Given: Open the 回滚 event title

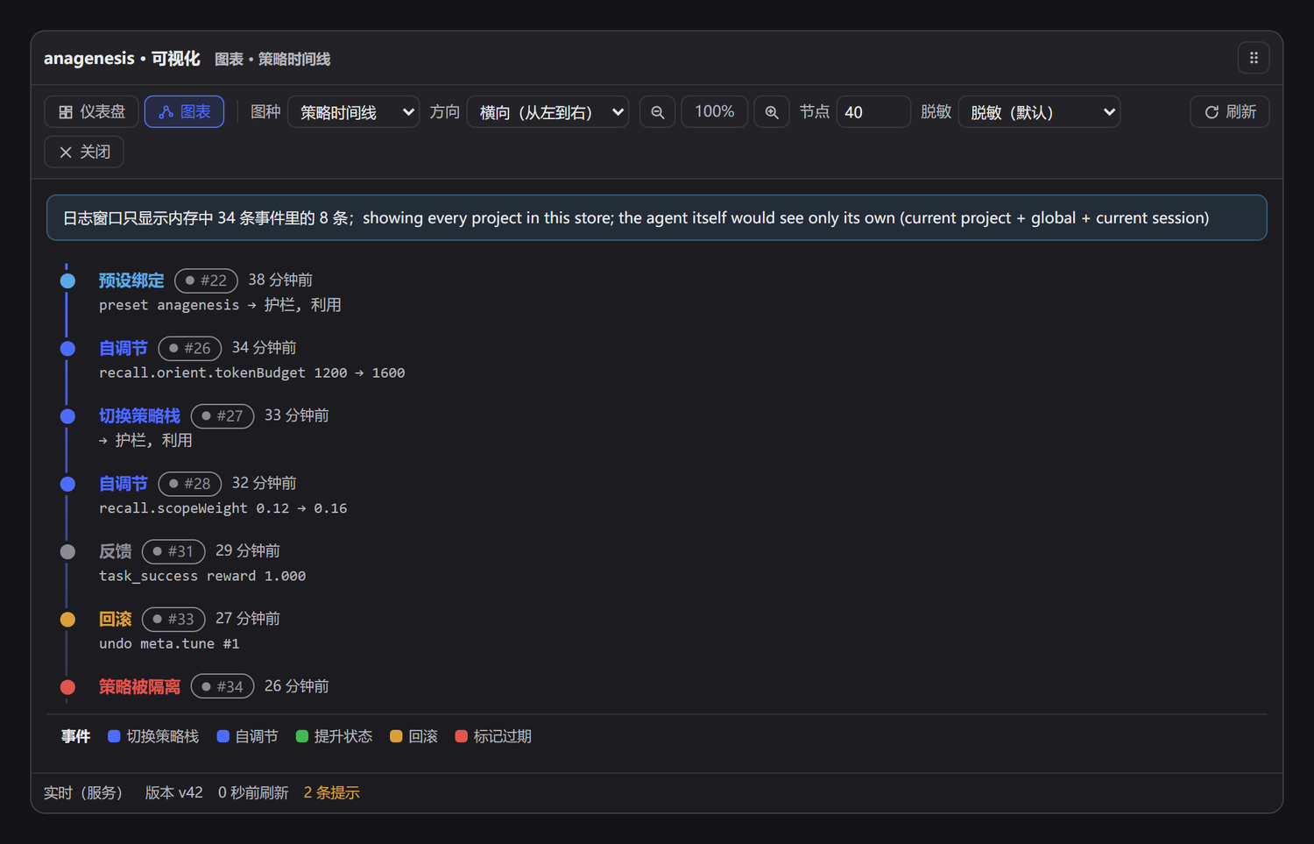Looking at the screenshot, I should tap(115, 619).
